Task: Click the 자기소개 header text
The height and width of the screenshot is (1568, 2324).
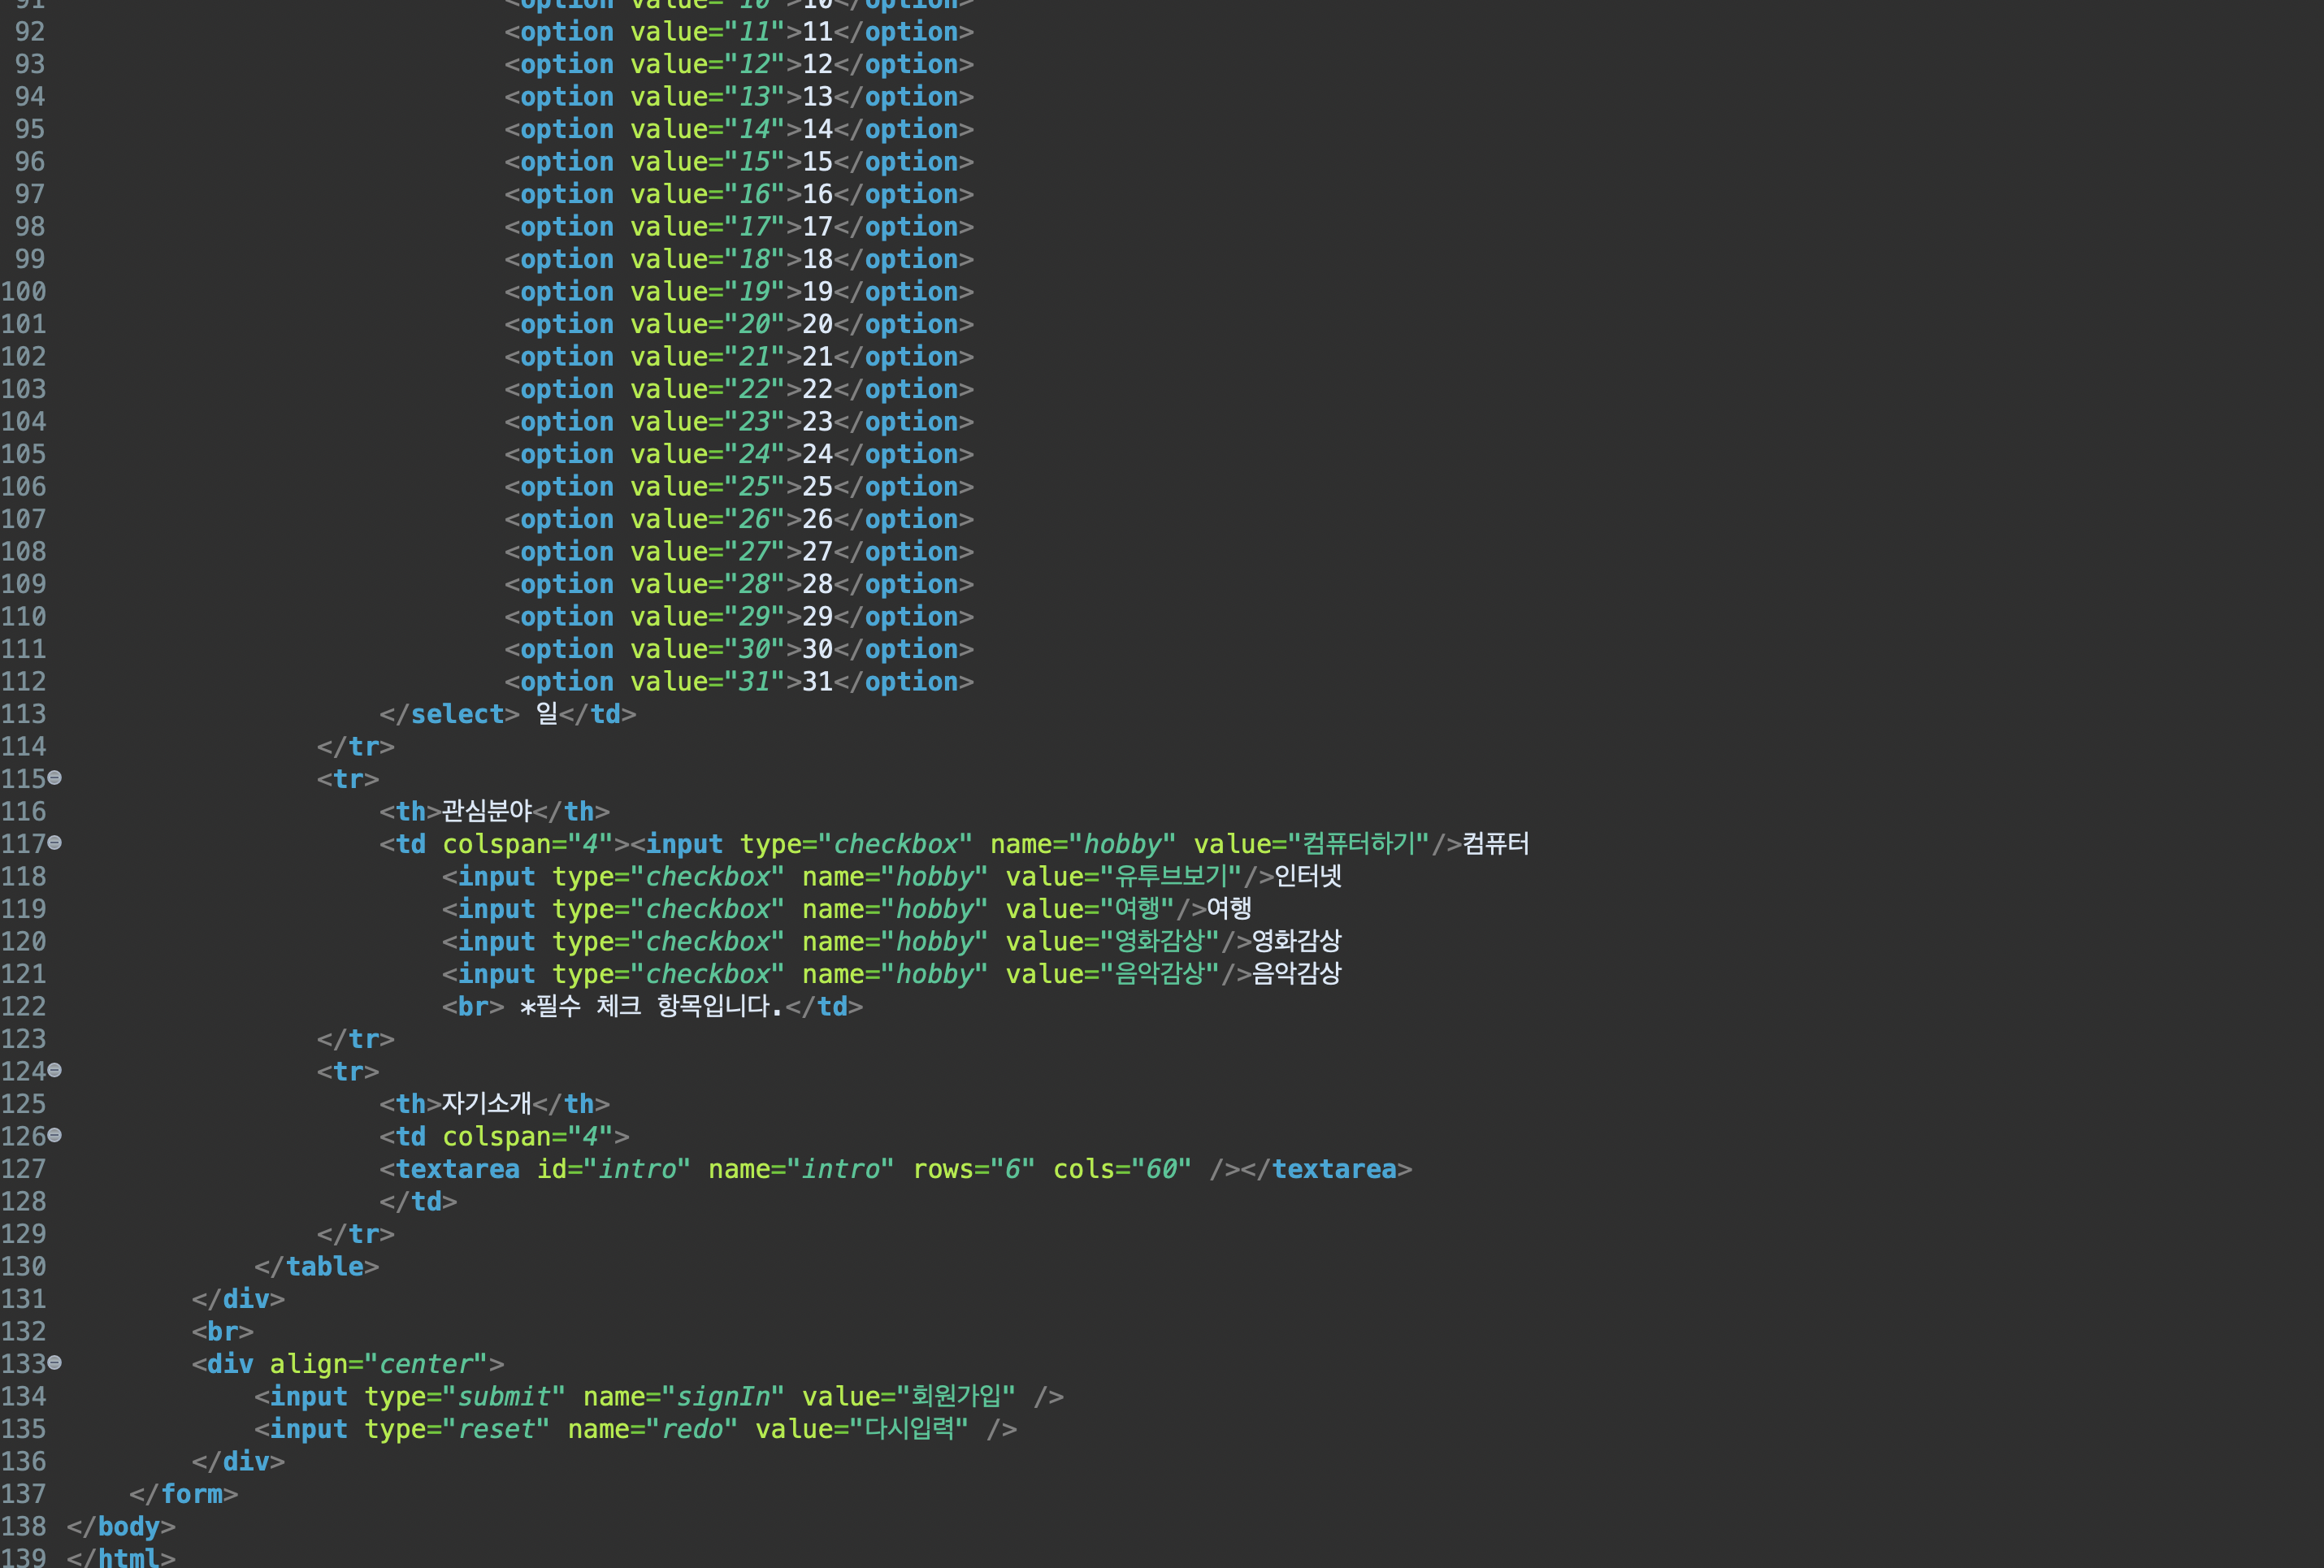Action: [487, 1103]
